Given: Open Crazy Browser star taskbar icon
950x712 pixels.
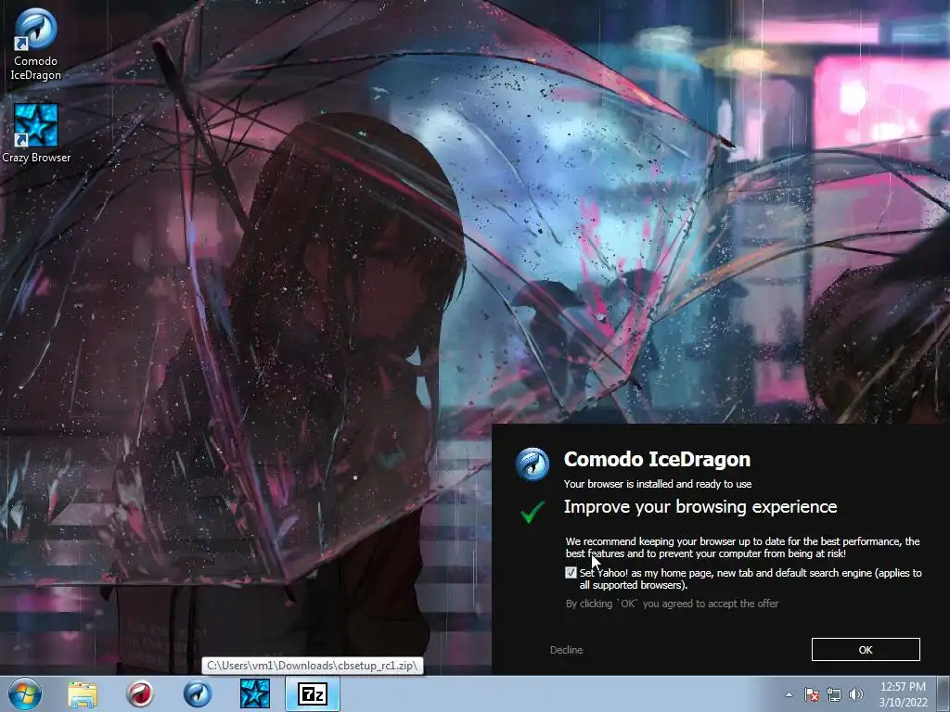Looking at the screenshot, I should click(x=254, y=693).
